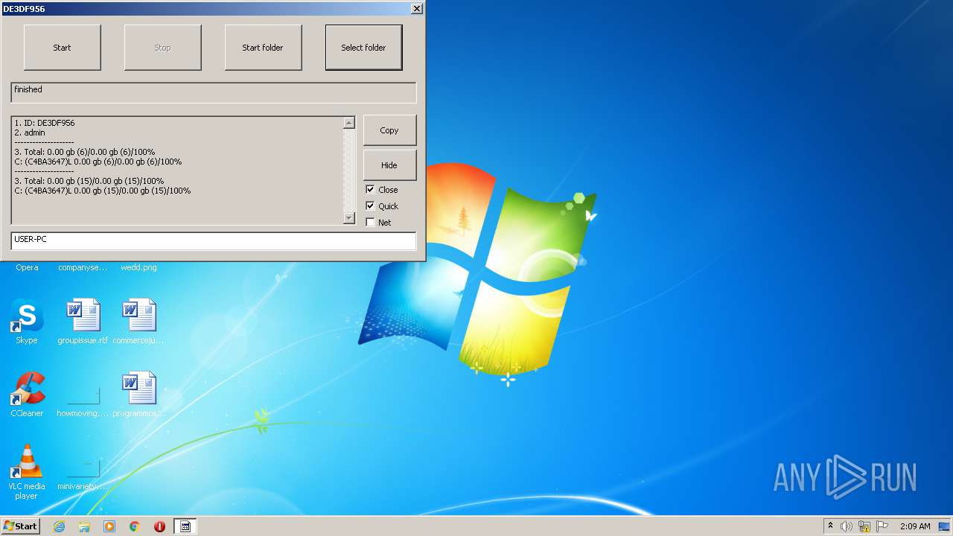Viewport: 953px width, 536px height.
Task: Click the Select folder button
Action: click(x=363, y=48)
